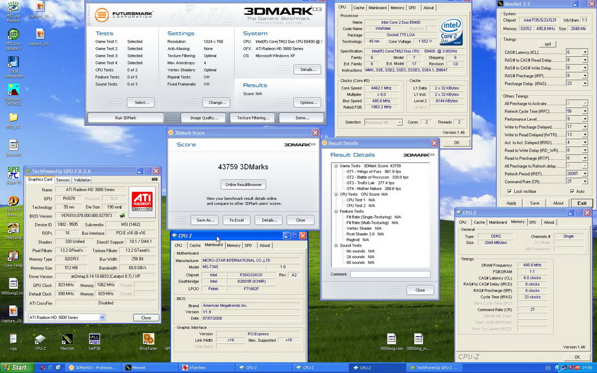Viewport: 597px width, 373px height.
Task: Click the security shield tray icon
Action: (570, 367)
